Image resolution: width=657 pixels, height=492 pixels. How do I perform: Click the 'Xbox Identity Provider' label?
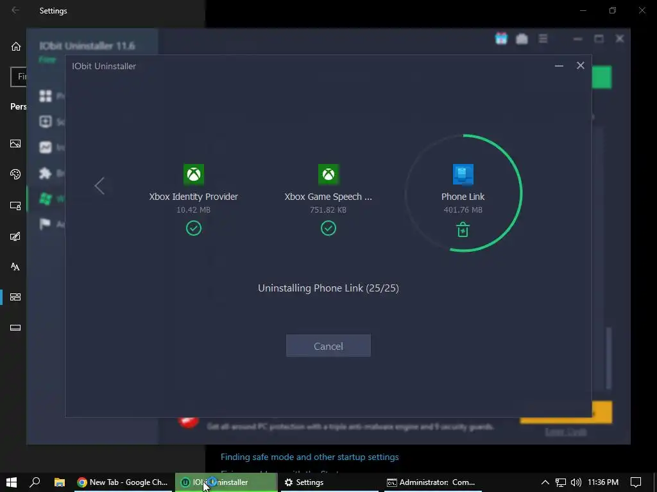click(x=194, y=197)
